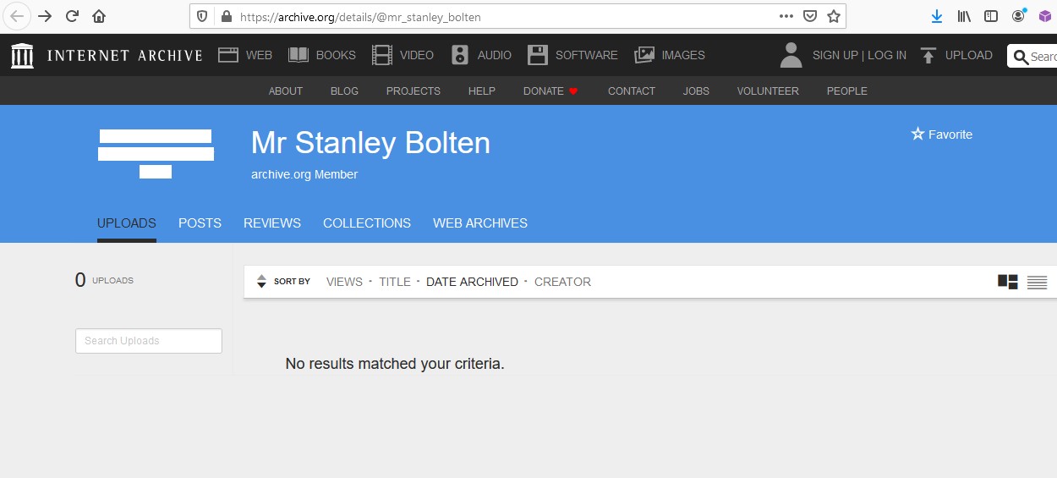This screenshot has height=478, width=1057.
Task: Click the INTERNET ARCHIVE wordmark text
Action: 125,55
